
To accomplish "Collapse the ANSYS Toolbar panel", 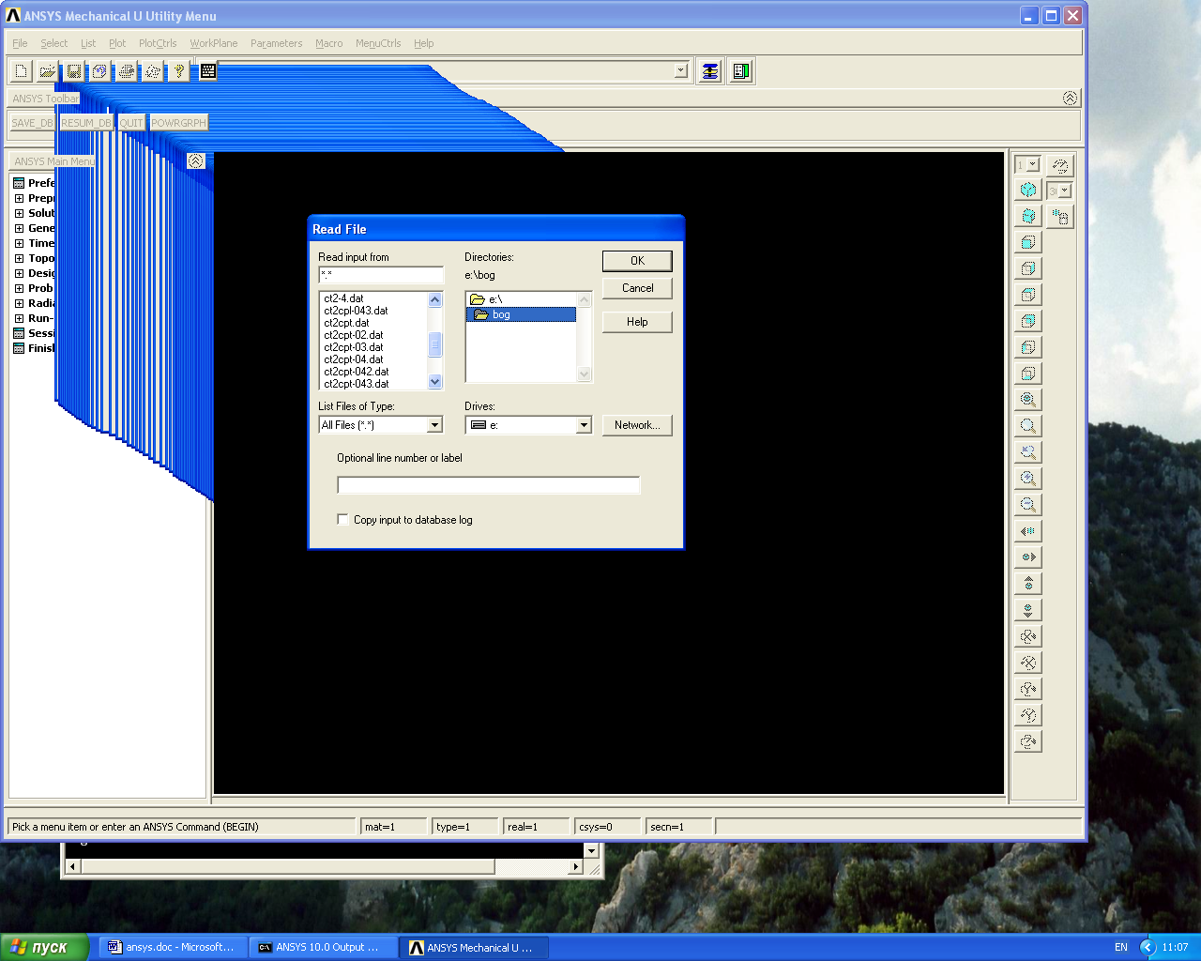I will tap(1070, 98).
